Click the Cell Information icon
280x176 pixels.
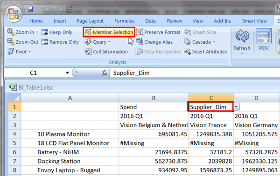click(88, 52)
